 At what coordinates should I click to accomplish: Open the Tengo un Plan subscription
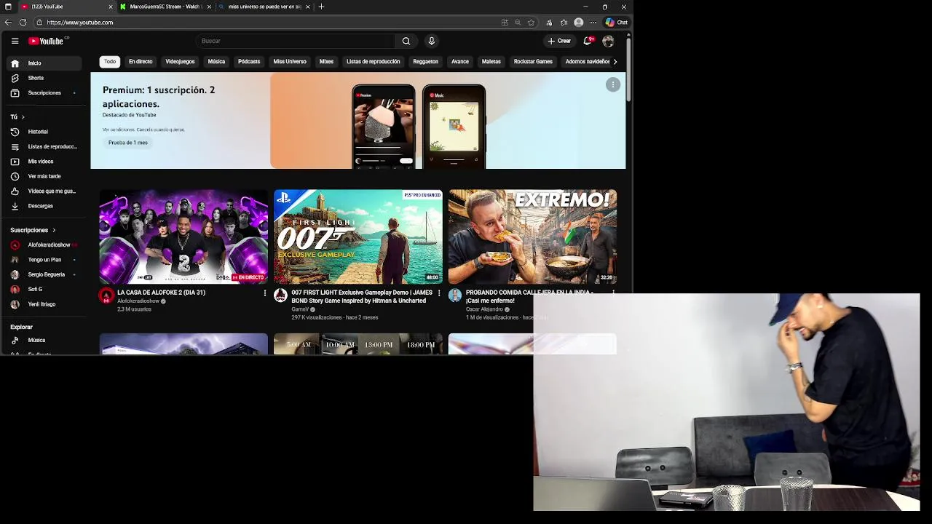(x=45, y=260)
